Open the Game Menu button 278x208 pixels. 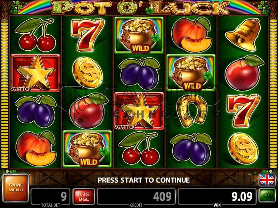coord(16,188)
